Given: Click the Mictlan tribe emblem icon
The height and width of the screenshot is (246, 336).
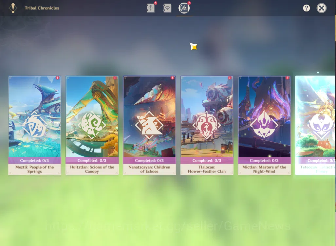Looking at the screenshot, I should pyautogui.click(x=264, y=125).
